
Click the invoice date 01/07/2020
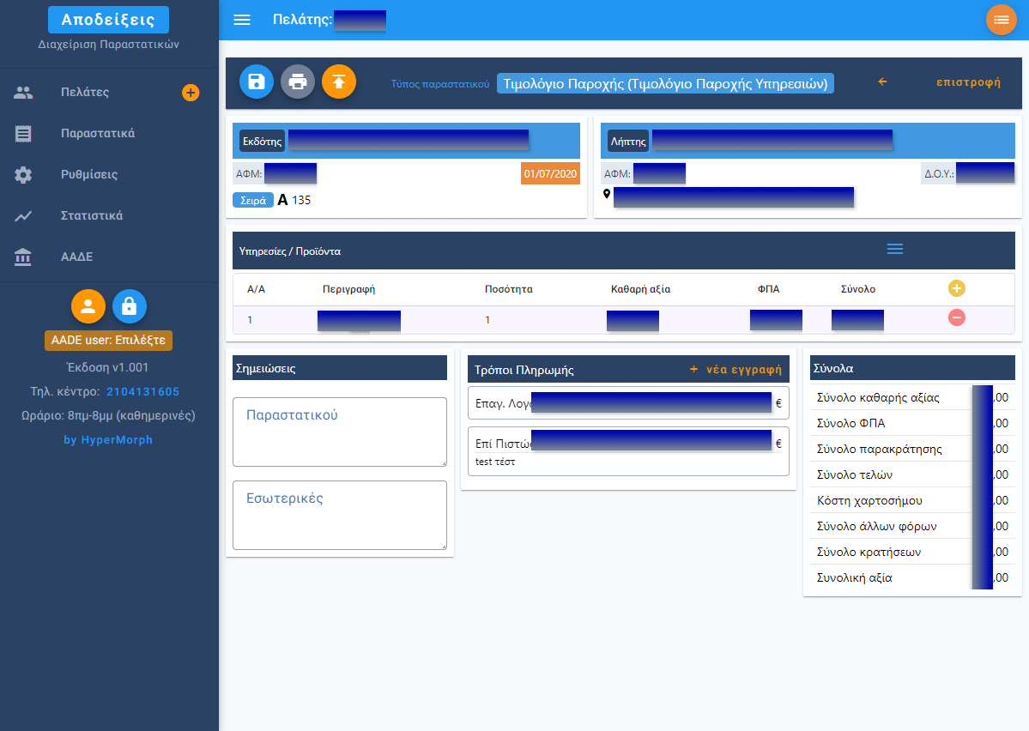(551, 173)
